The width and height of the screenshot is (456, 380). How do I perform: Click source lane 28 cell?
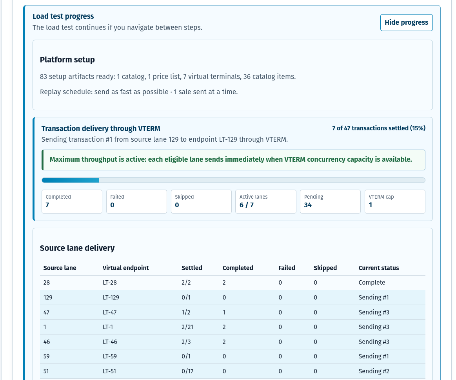(x=47, y=283)
